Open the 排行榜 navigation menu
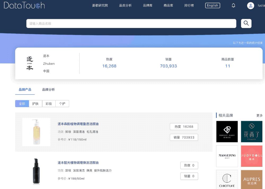Viewport: 265px width, 189px height. [x=189, y=5]
